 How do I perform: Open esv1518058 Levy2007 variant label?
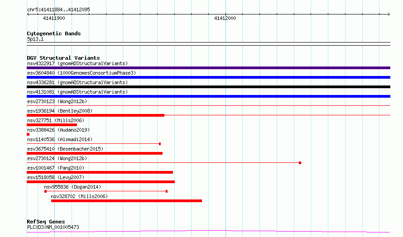pos(56,177)
